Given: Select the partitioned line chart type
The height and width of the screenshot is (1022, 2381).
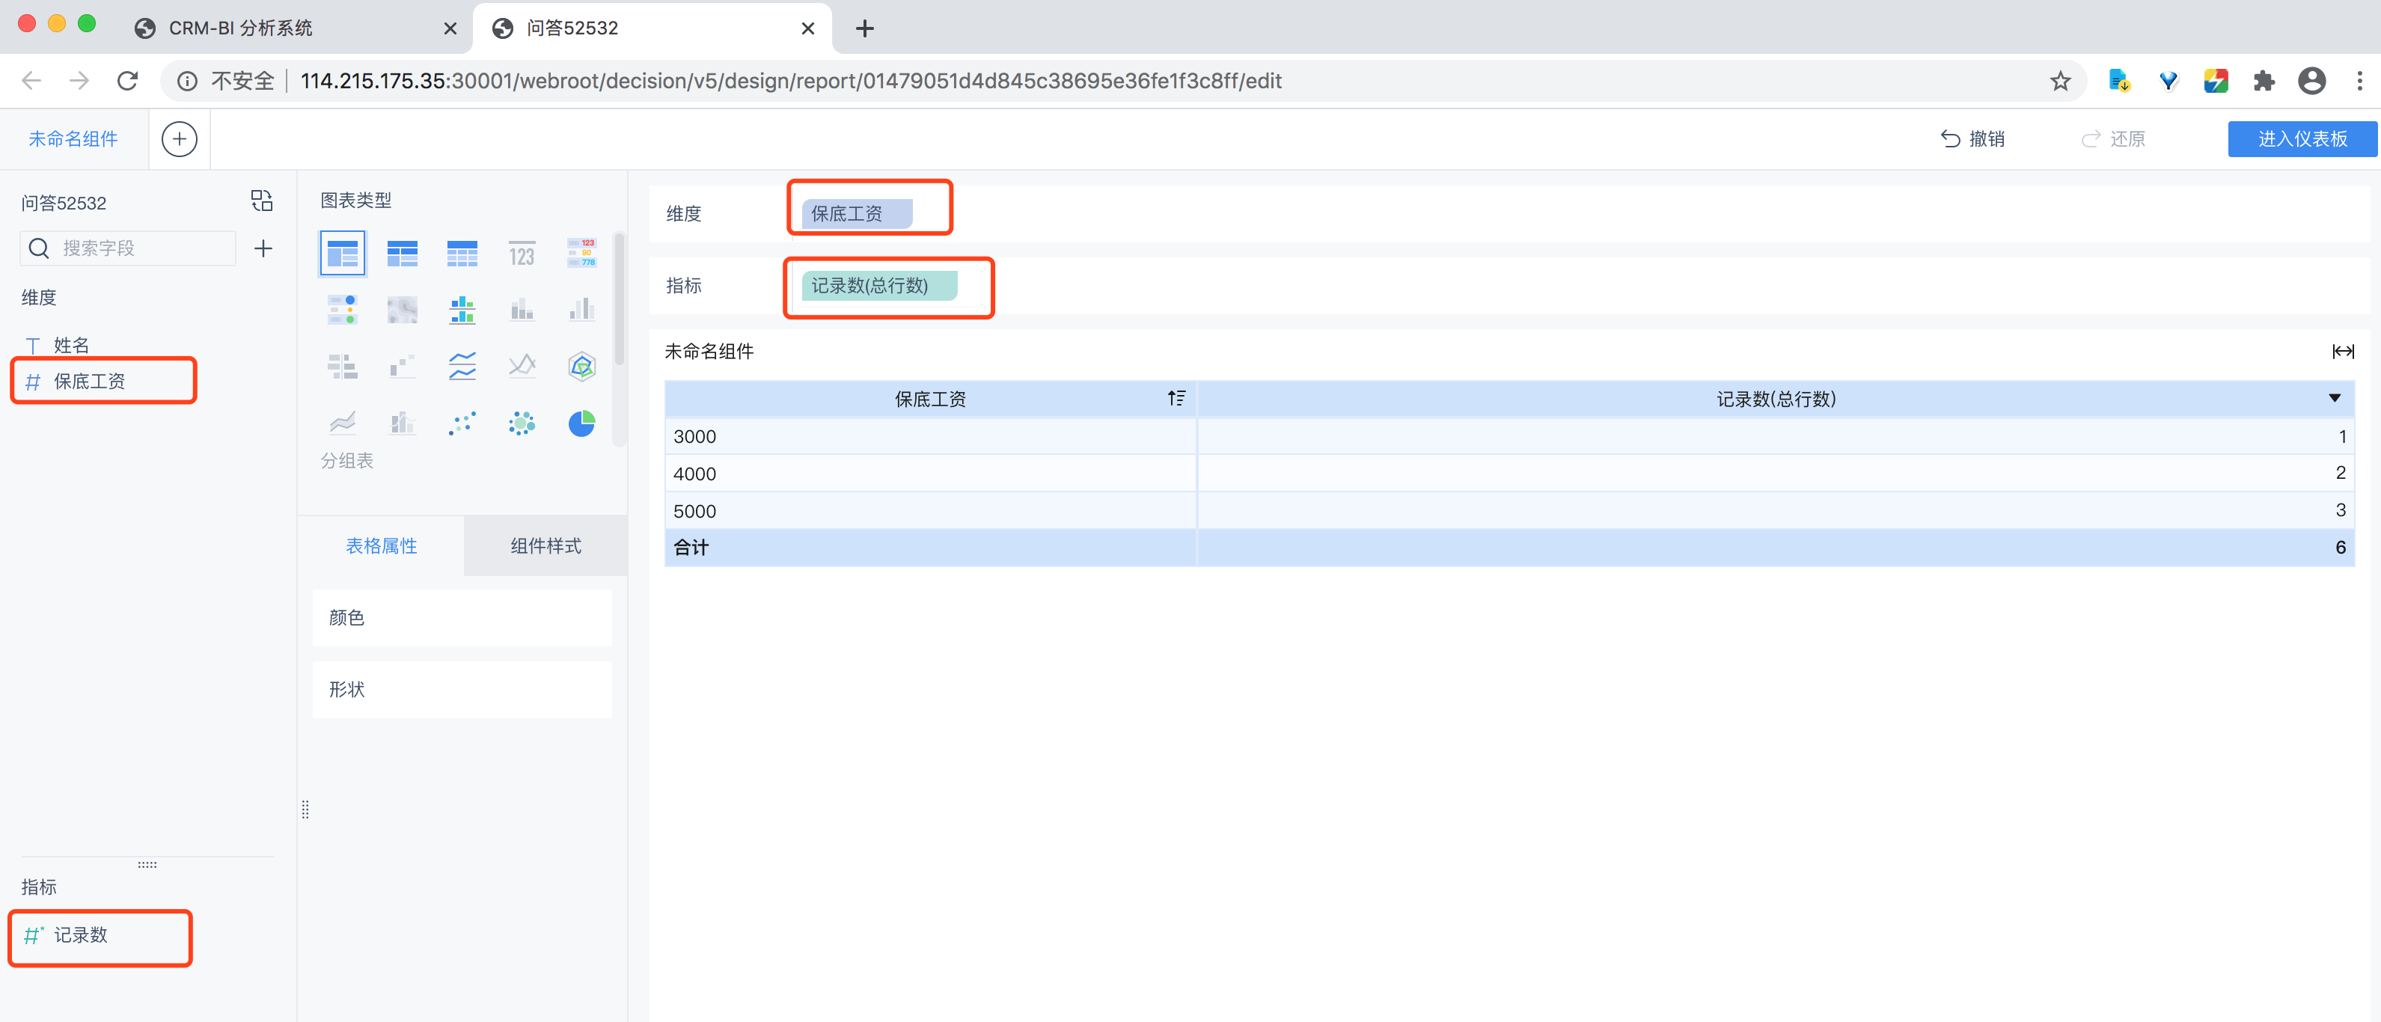Looking at the screenshot, I should coord(462,367).
